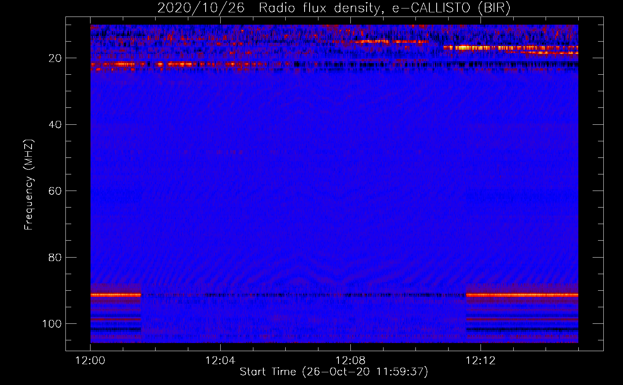
Task: Click the 12:08 time tick label
Action: click(x=350, y=361)
